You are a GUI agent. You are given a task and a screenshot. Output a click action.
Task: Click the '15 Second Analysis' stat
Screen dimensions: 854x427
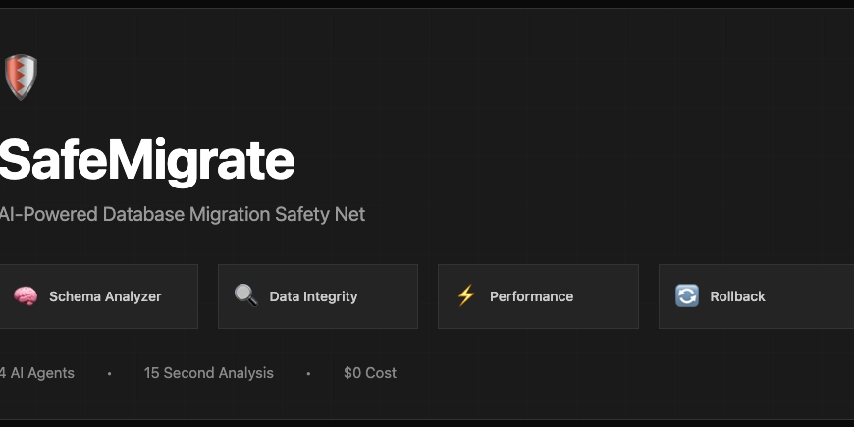coord(209,373)
